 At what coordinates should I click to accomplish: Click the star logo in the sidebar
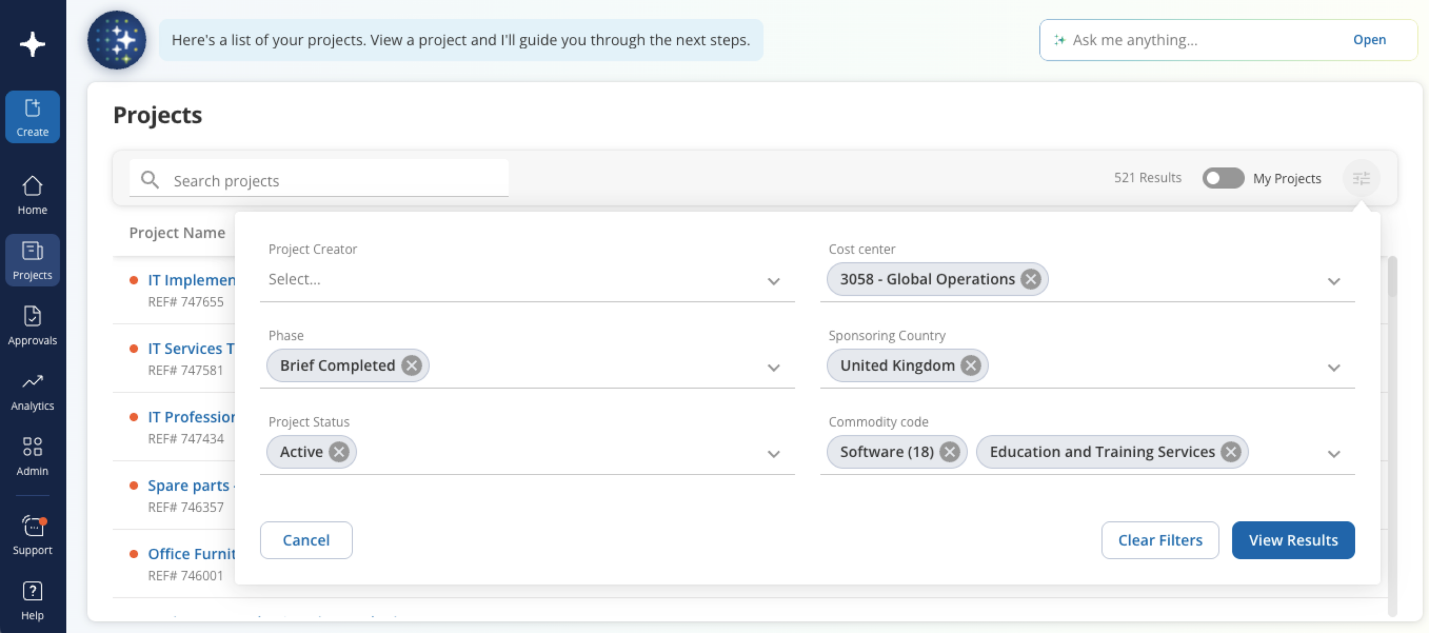[32, 44]
